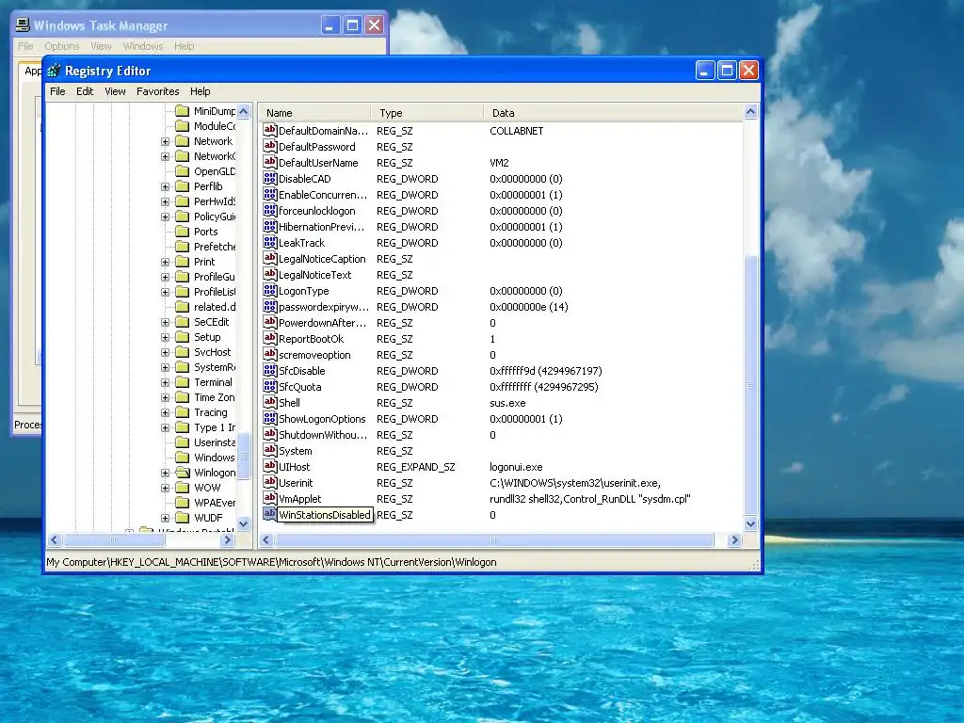
Task: Expand the SeCEdit tree node
Action: click(165, 322)
